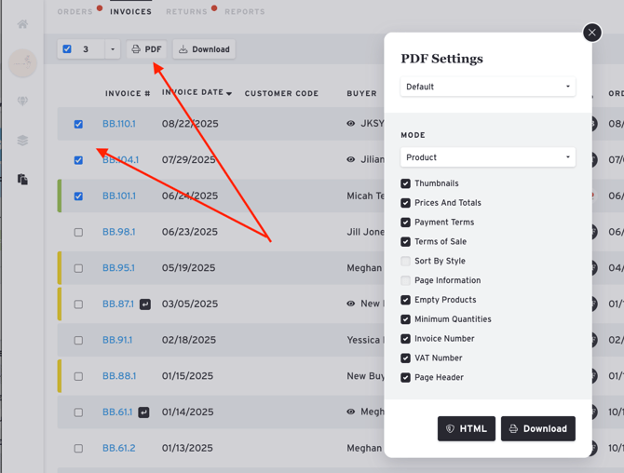Image resolution: width=624 pixels, height=473 pixels.
Task: Go to the Reports tab
Action: (244, 12)
